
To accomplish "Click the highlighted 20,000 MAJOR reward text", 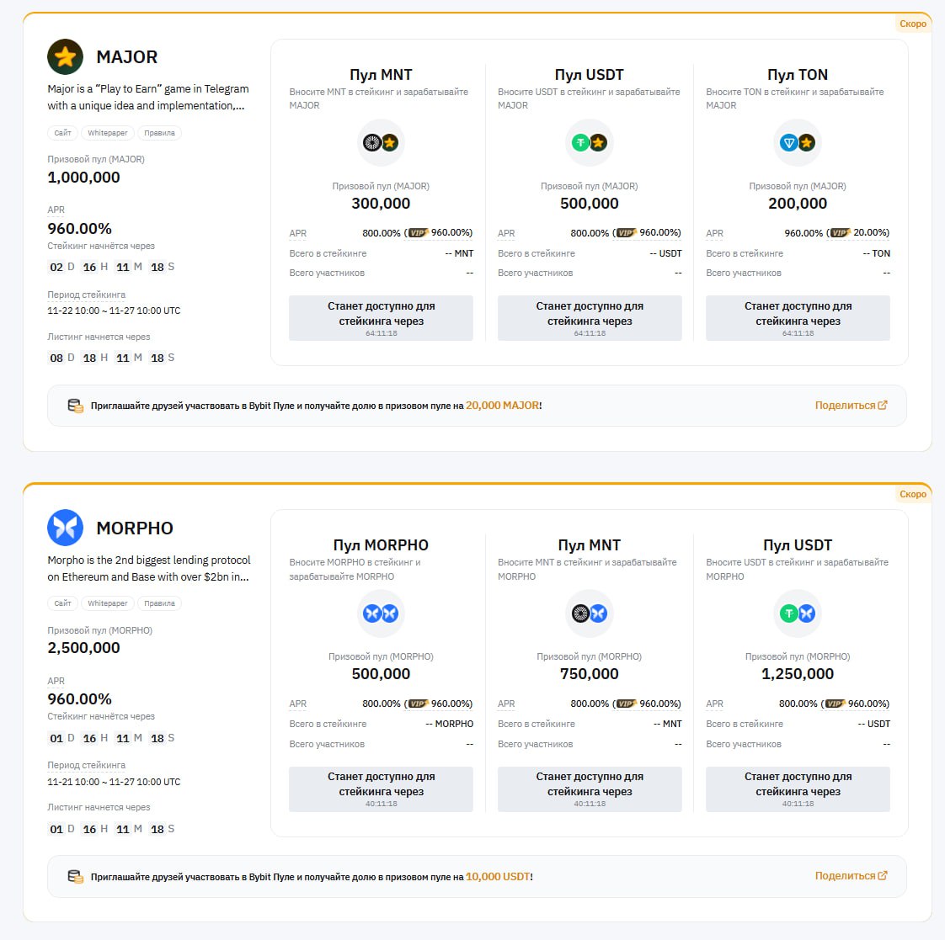I will click(x=502, y=406).
